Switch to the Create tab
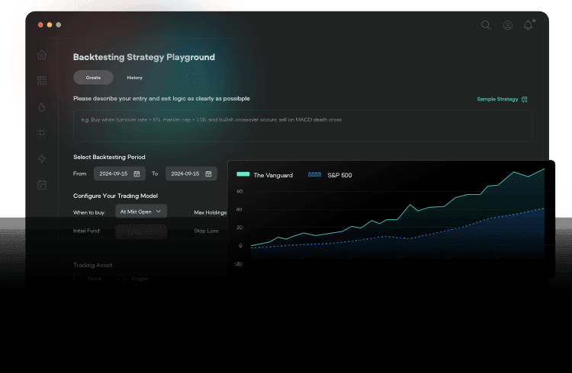The width and height of the screenshot is (572, 373). pyautogui.click(x=93, y=78)
